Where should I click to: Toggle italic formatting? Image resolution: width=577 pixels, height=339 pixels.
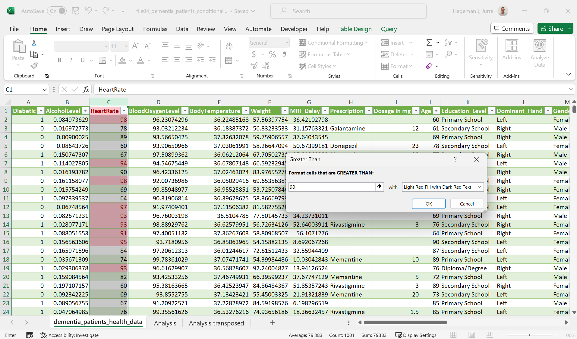pos(71,60)
